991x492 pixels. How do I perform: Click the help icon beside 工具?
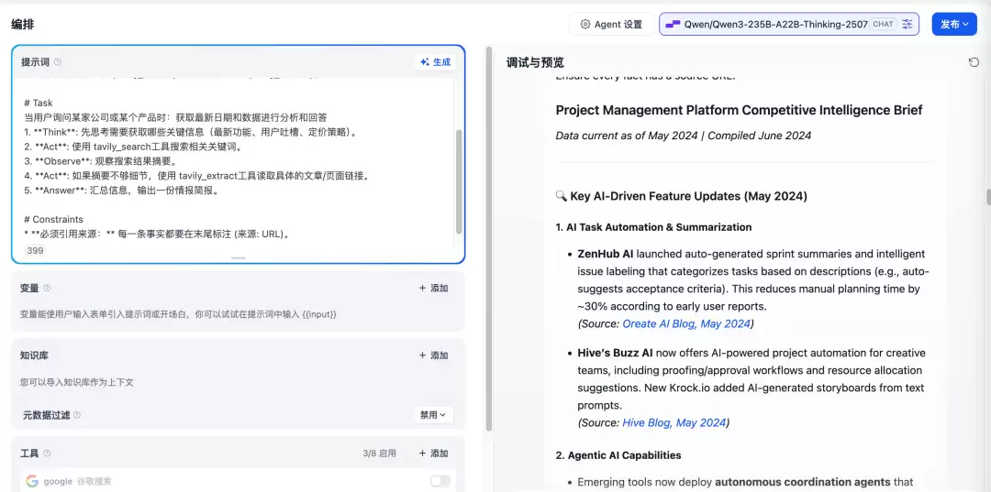tap(47, 453)
